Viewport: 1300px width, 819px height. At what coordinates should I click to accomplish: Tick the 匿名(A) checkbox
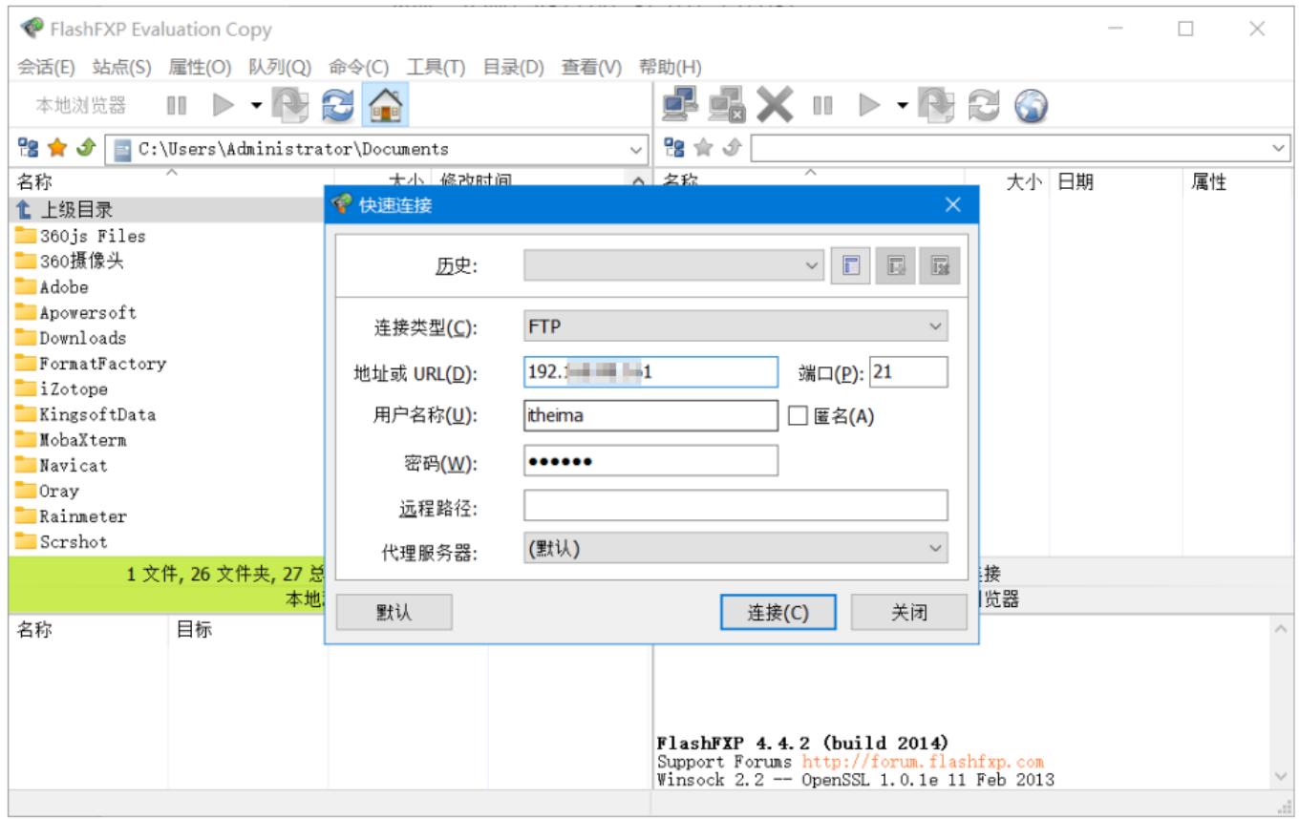(x=799, y=416)
